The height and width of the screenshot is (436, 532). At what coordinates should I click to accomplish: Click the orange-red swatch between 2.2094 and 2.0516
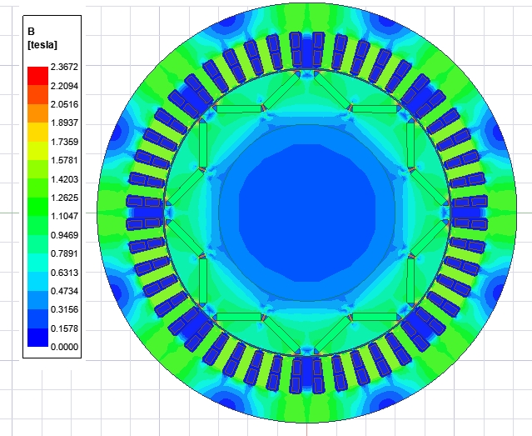click(x=37, y=94)
